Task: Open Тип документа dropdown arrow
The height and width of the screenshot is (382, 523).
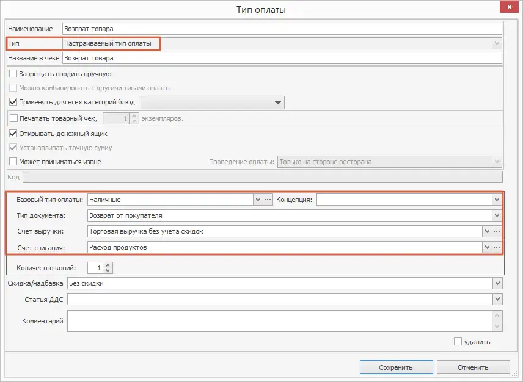Action: (497, 215)
